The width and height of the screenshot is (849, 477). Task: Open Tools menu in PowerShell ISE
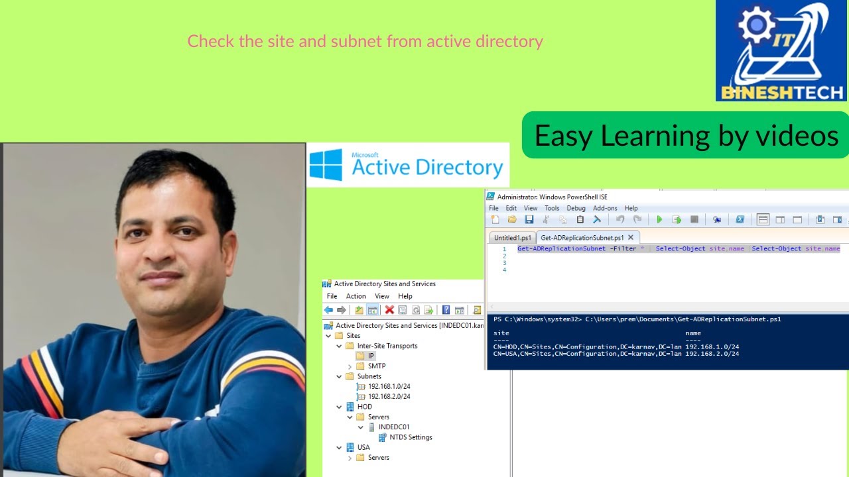coord(552,208)
